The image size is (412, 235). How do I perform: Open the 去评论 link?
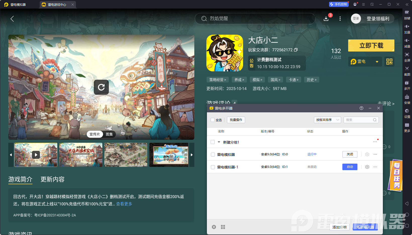(386, 104)
